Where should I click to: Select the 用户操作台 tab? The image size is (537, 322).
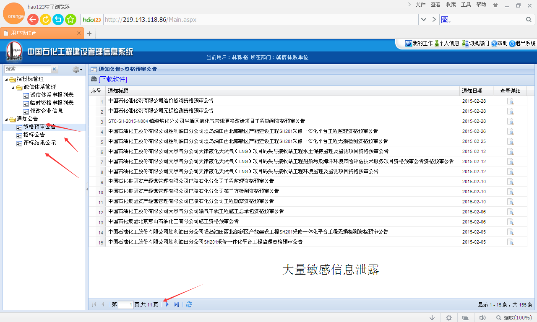42,33
